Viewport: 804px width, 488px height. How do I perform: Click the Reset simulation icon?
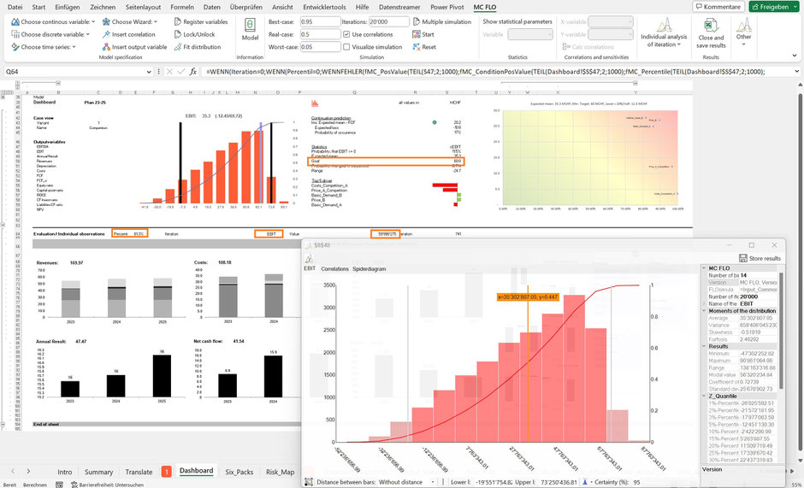(x=417, y=47)
